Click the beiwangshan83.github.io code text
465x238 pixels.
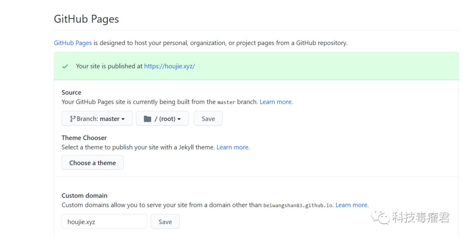click(x=298, y=205)
